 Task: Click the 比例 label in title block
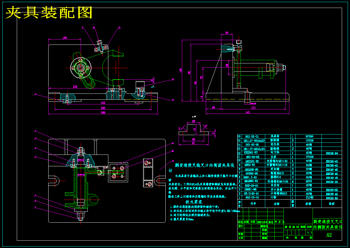coord(309,227)
